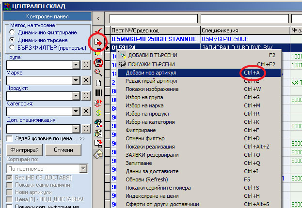
Task: Collapse control panel with < button
Action: [x=98, y=18]
